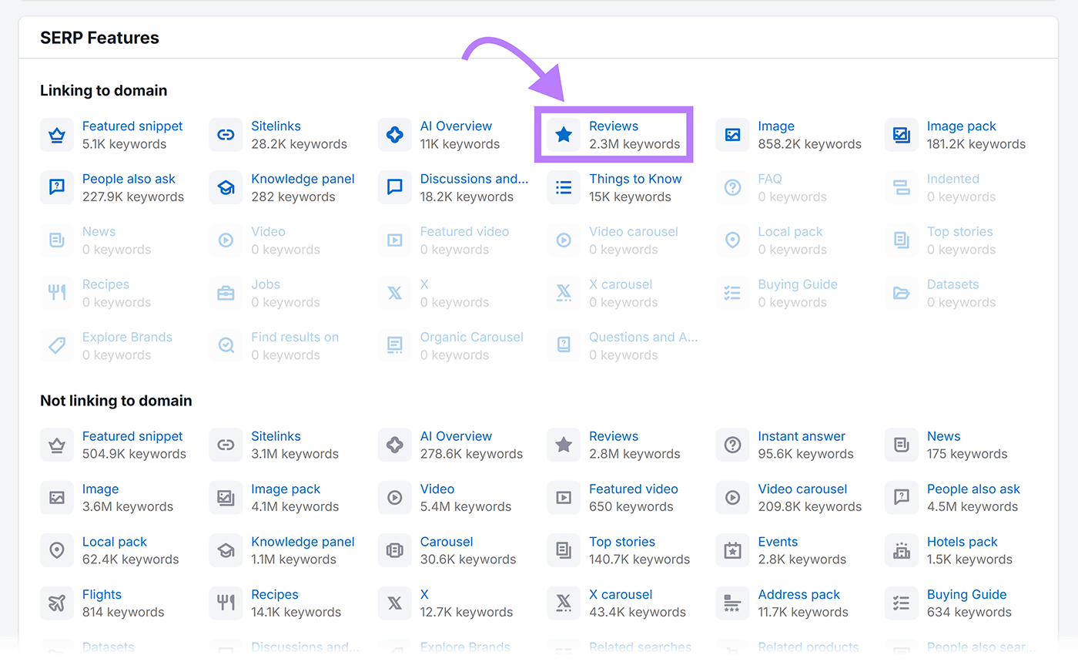Click the Sitelinks chain-link icon
The height and width of the screenshot is (672, 1078).
[x=226, y=134]
